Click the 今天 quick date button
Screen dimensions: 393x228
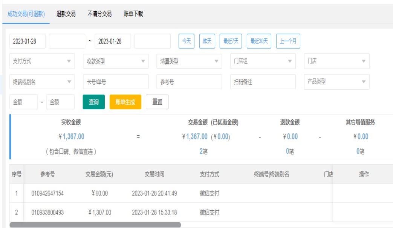tap(186, 41)
